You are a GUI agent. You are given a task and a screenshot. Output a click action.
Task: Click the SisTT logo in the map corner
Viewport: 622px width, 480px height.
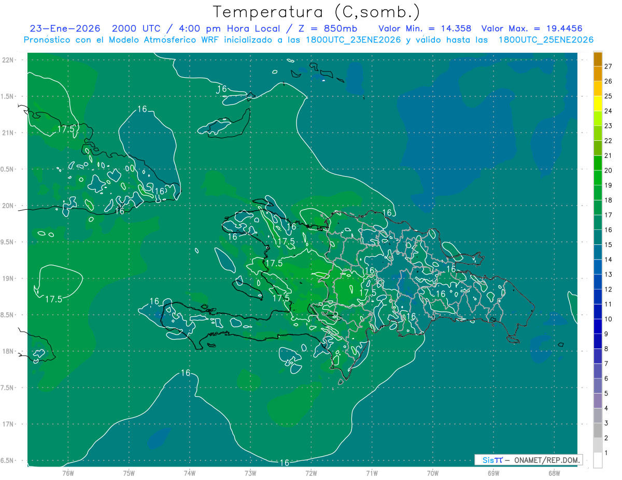pyautogui.click(x=492, y=460)
